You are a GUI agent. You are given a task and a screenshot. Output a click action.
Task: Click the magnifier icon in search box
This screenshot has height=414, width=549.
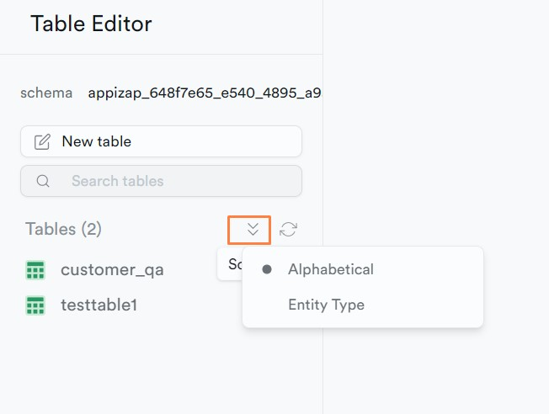43,181
